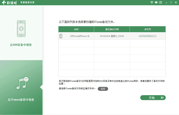The image size is (179, 115).
Task: Click the 名称 column header
Action: 76,29
